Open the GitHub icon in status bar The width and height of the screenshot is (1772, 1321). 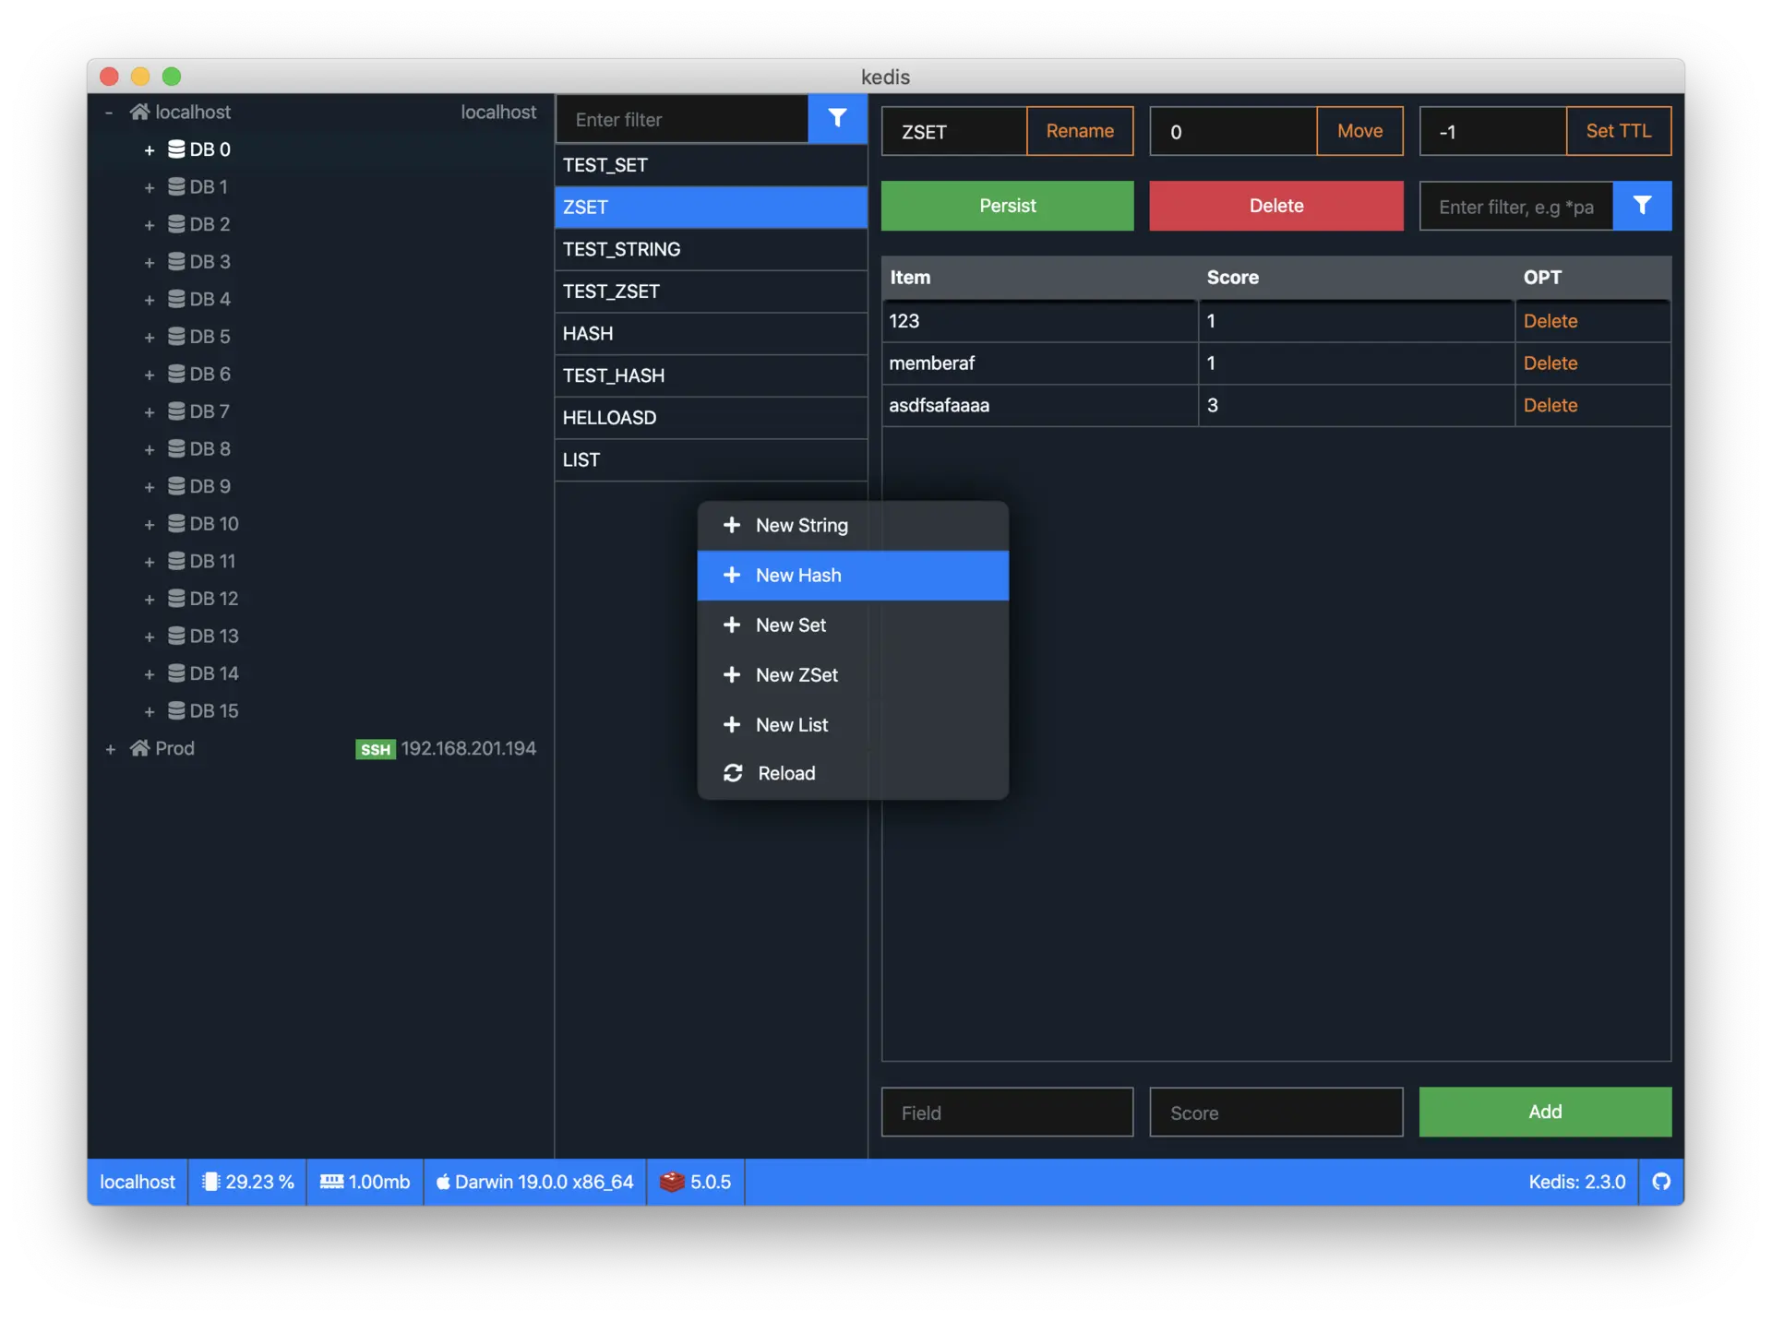pyautogui.click(x=1661, y=1182)
